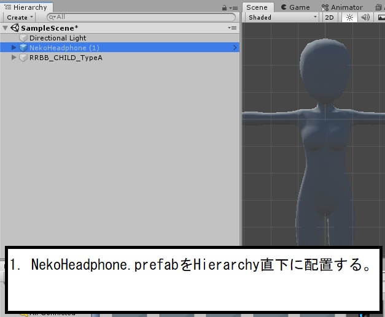This screenshot has height=317, width=385.
Task: Click the Unity scene icon beside SampleScene
Action: 15,28
